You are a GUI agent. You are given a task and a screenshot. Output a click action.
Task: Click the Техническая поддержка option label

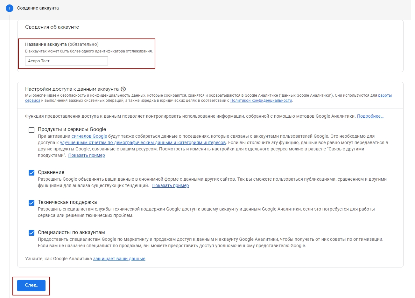tap(67, 202)
